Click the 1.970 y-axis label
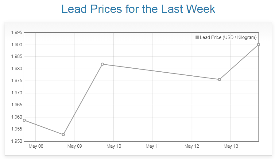This screenshot has height=159, width=275. (16, 93)
